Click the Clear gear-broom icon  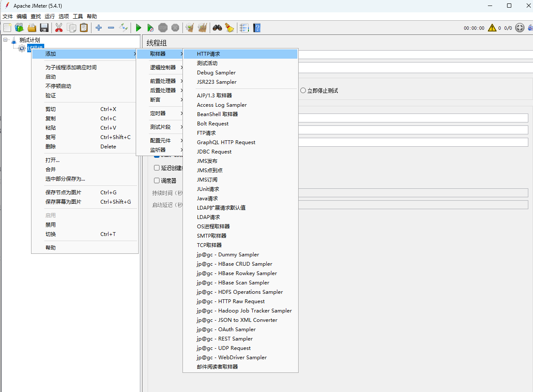[x=190, y=28]
